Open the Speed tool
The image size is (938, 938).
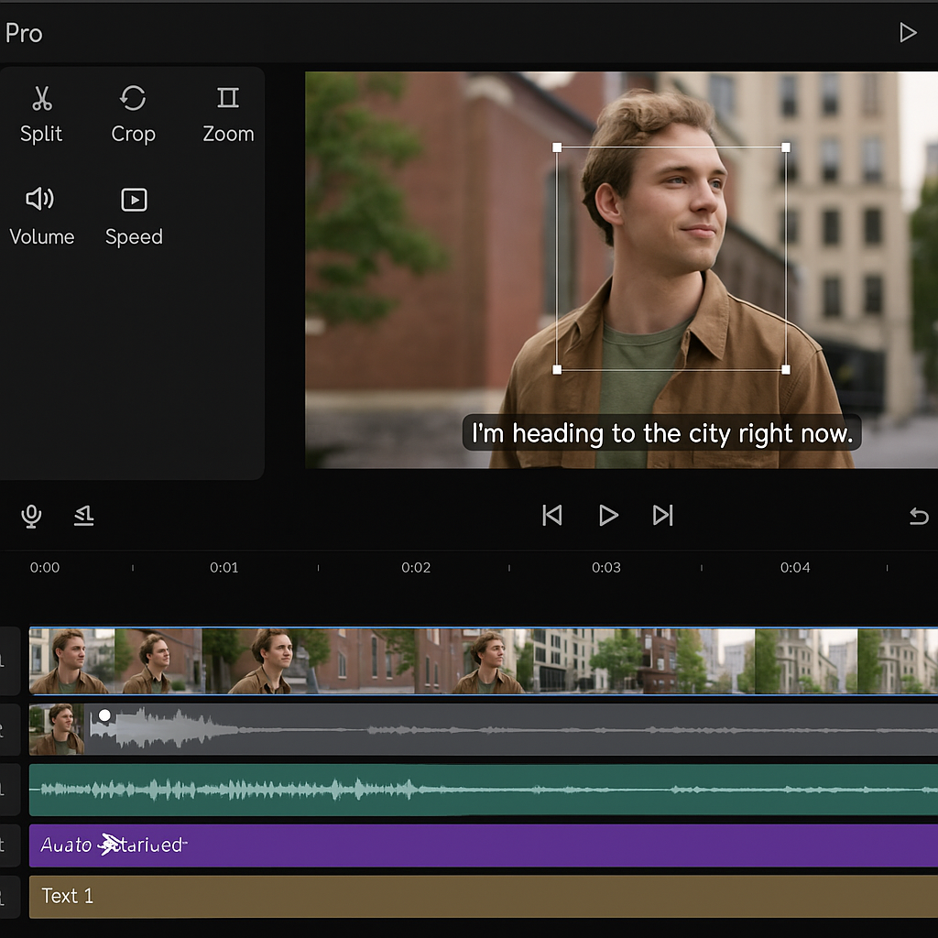coord(134,216)
